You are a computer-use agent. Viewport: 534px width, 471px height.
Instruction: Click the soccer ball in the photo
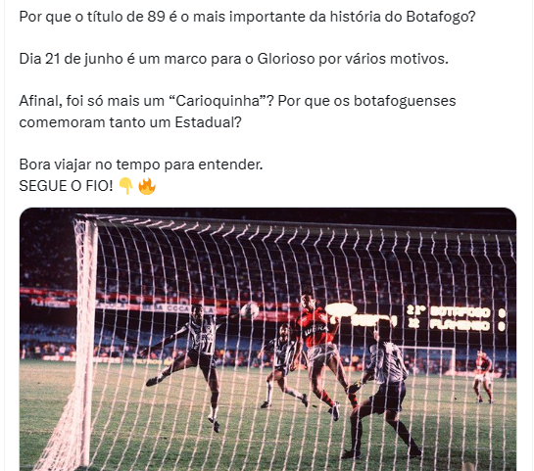coord(250,310)
